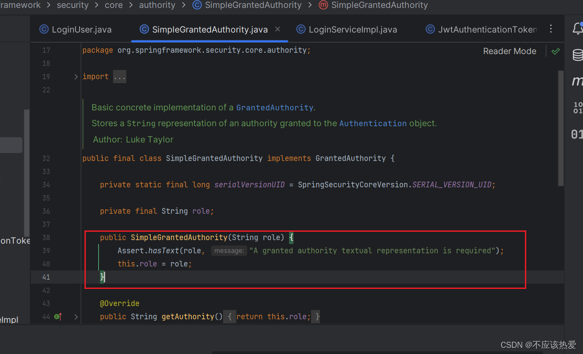
Task: Open the JwtAuthenticationToken tab
Action: click(x=481, y=29)
